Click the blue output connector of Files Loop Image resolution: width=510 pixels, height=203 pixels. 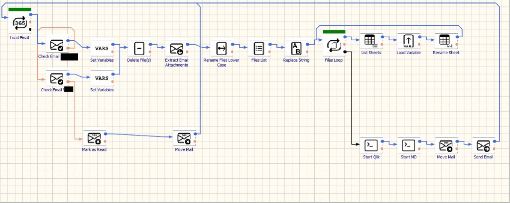coord(345,37)
